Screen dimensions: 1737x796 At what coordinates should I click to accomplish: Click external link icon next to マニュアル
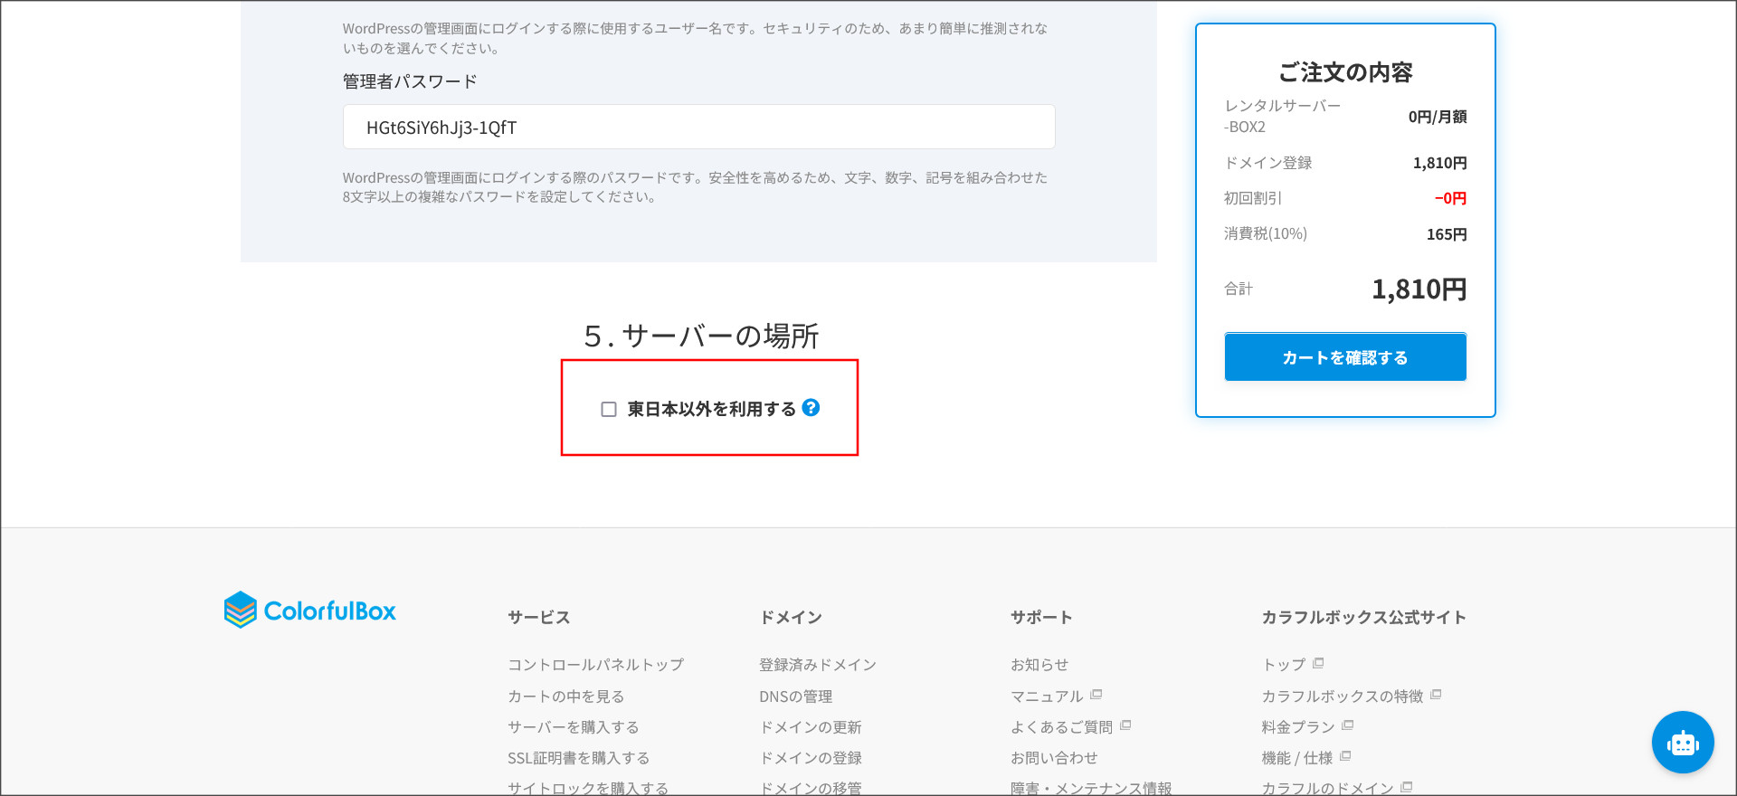pos(1096,695)
